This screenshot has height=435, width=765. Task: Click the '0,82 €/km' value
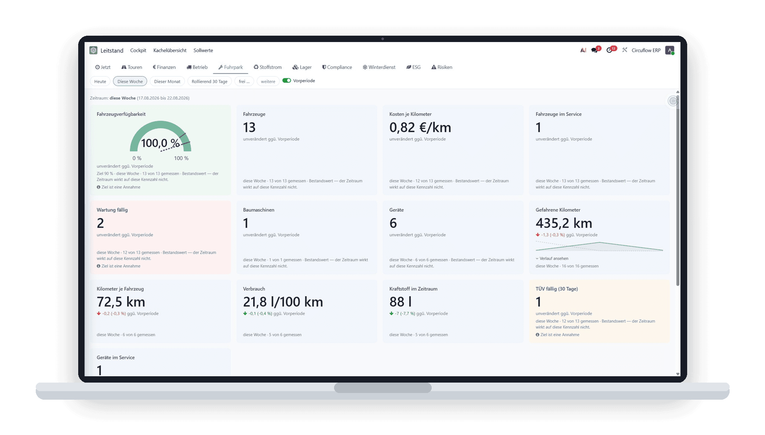click(420, 128)
